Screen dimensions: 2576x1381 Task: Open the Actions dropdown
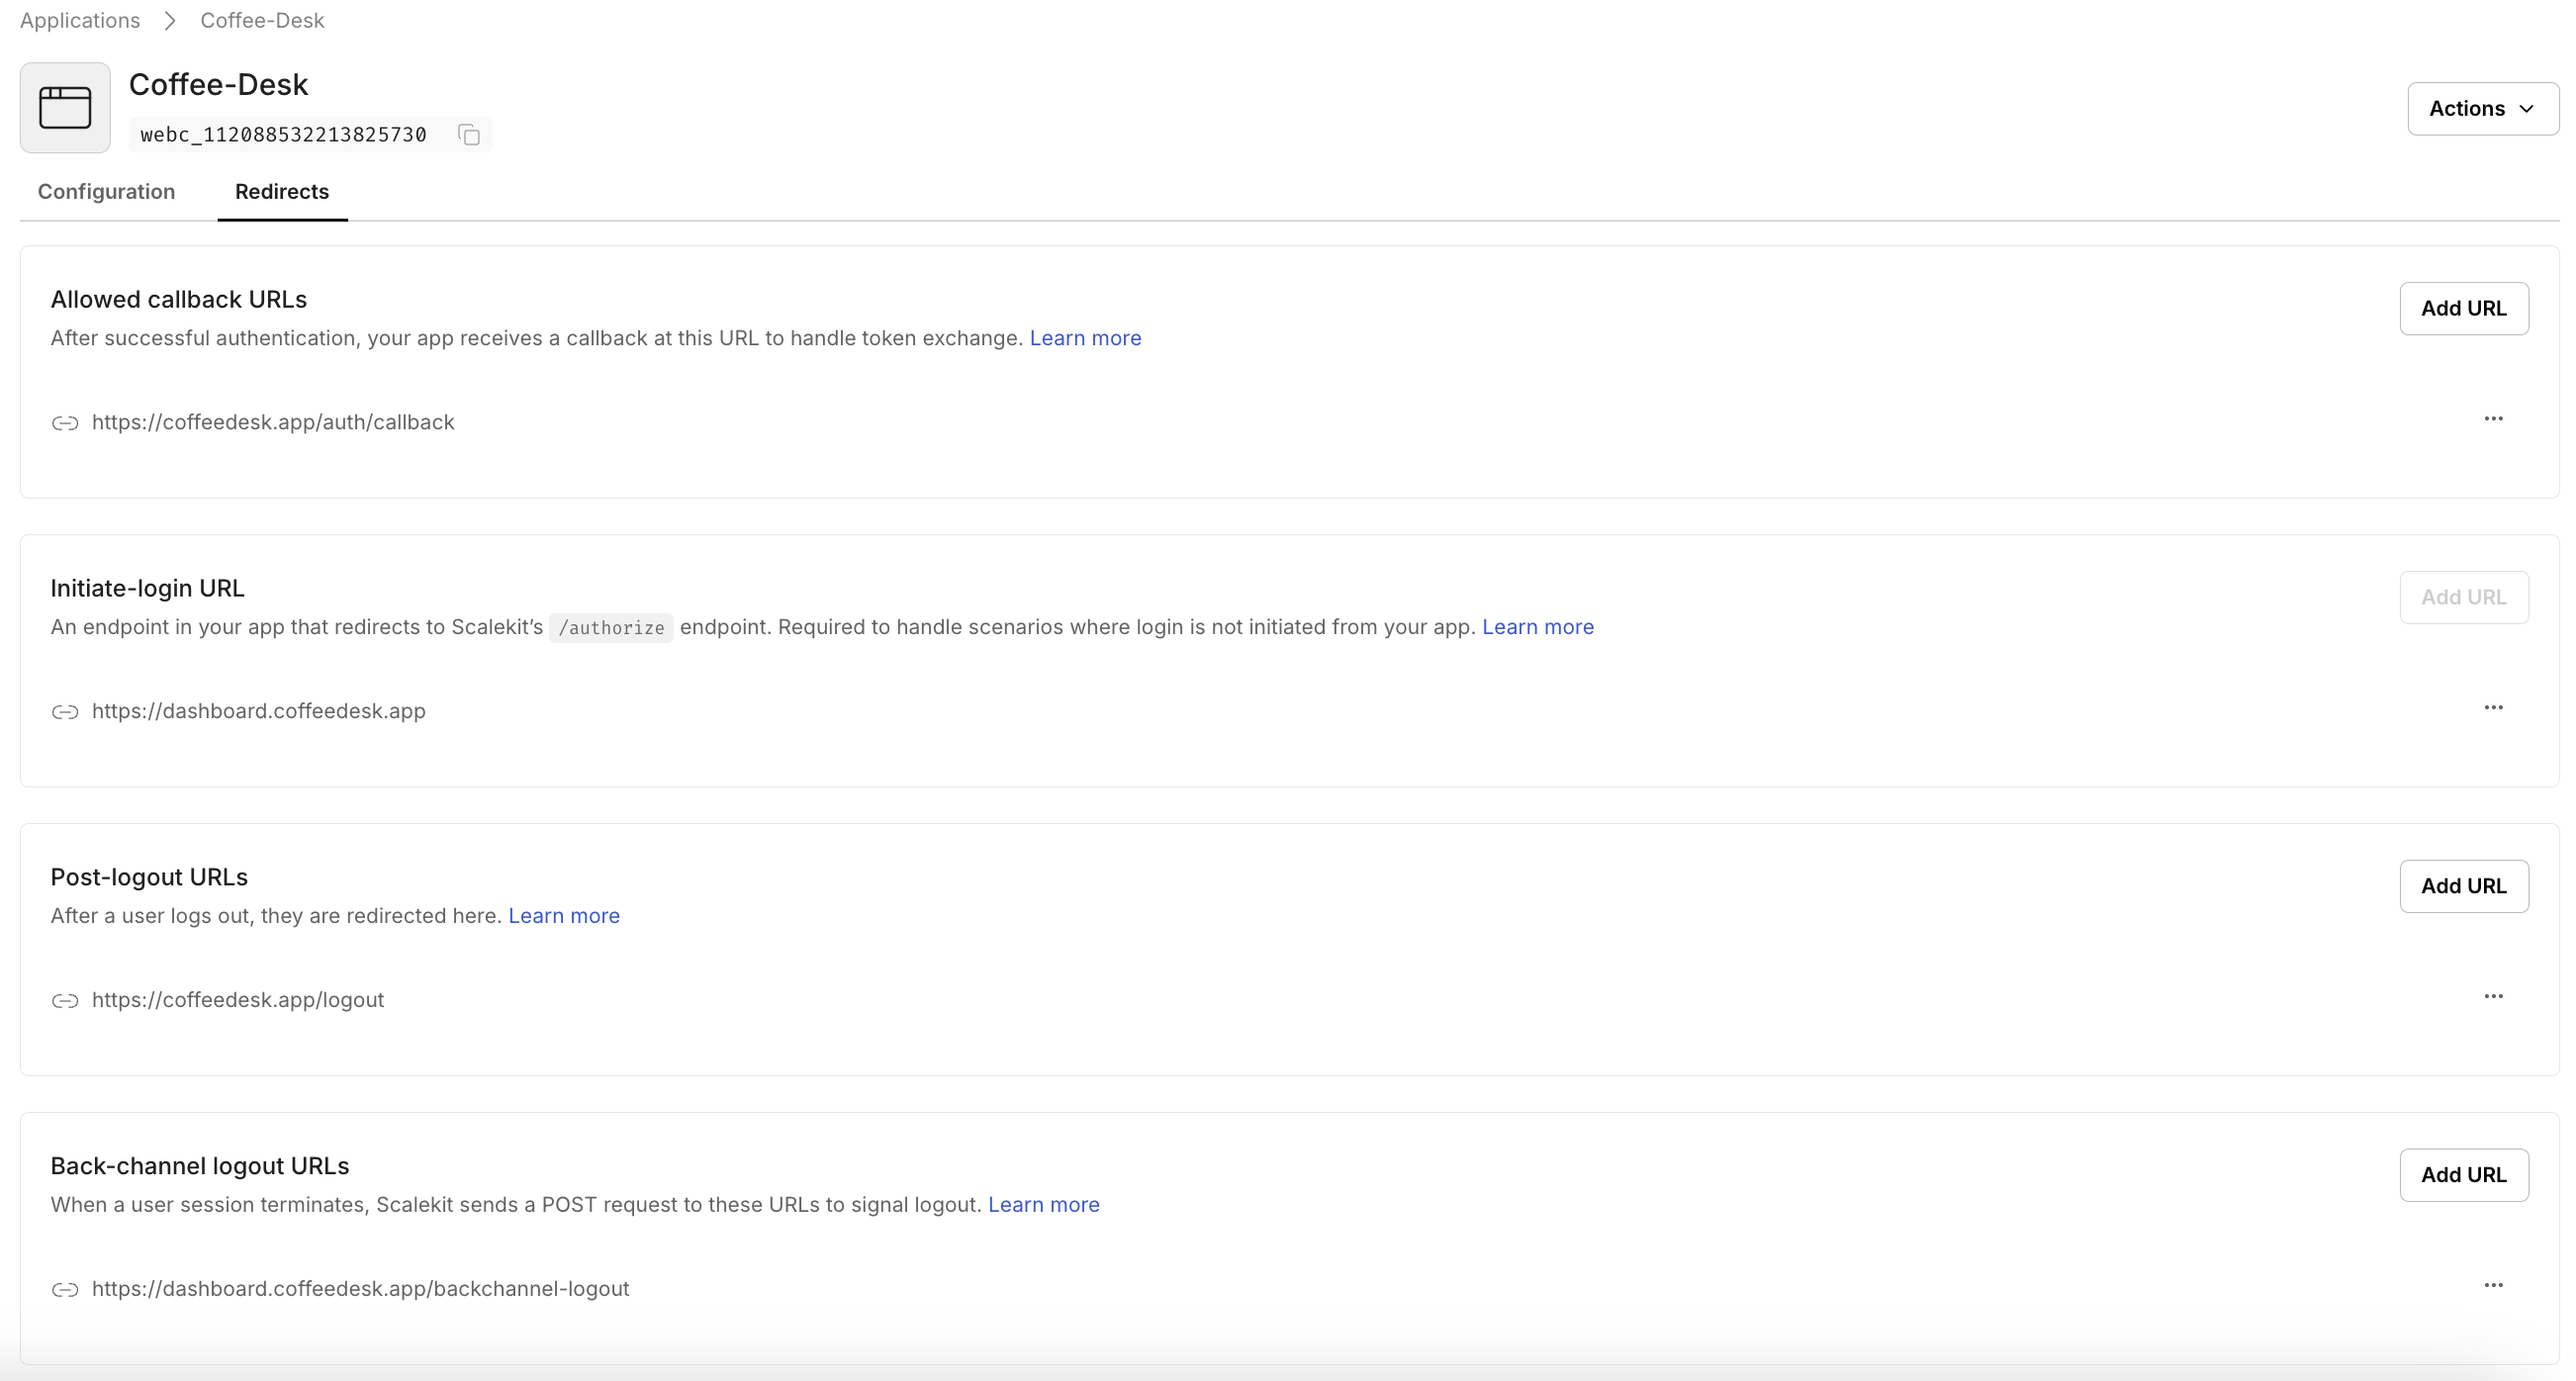(x=2483, y=108)
